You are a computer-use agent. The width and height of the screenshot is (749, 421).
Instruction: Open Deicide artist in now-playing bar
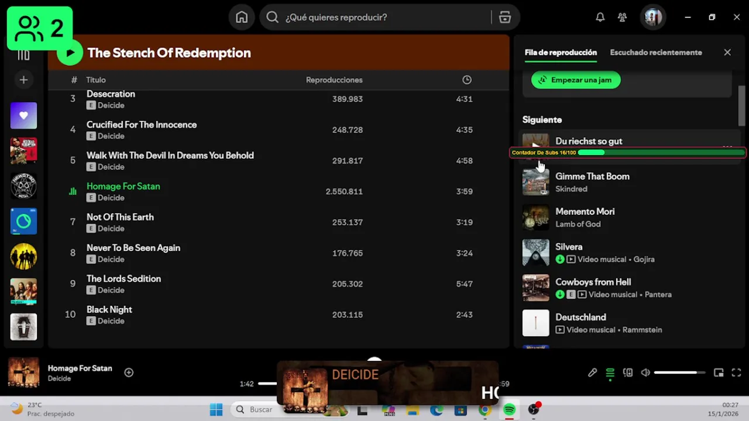pos(59,378)
